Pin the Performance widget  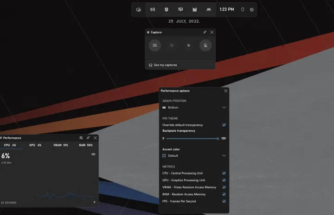88,138
